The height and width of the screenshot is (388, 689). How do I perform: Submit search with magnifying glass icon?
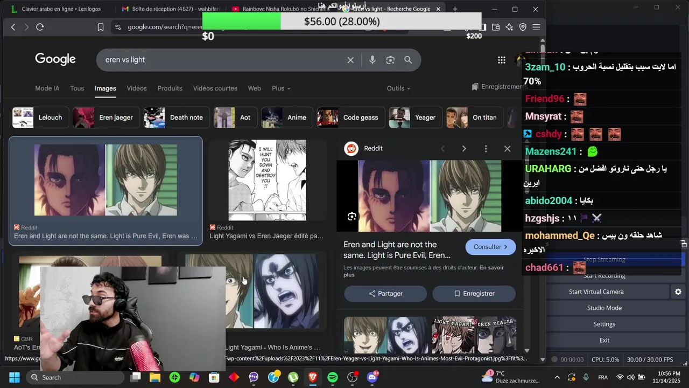click(x=408, y=60)
